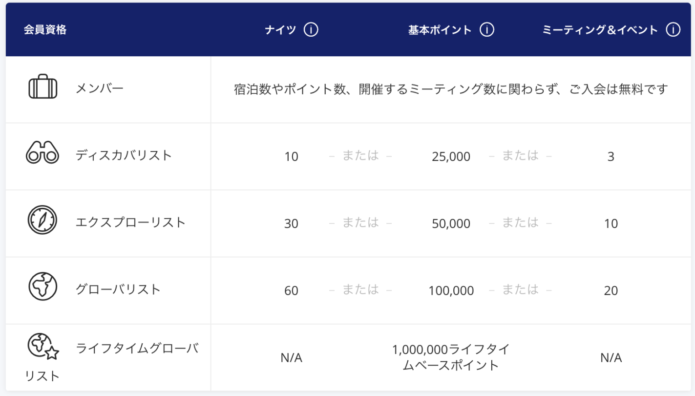Click the 100,000 base points value

(451, 291)
